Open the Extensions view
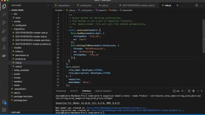Image resolution: width=205 pixels, height=115 pixels. point(4,39)
